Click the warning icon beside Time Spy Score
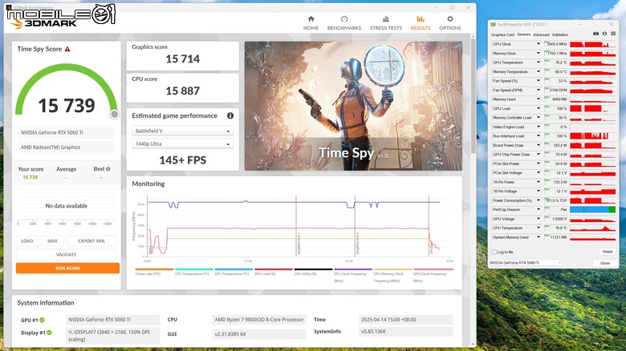The width and height of the screenshot is (626, 351). point(67,49)
